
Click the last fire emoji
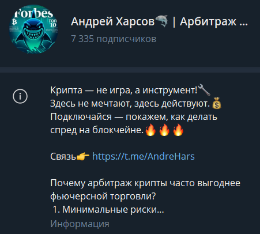pos(178,130)
